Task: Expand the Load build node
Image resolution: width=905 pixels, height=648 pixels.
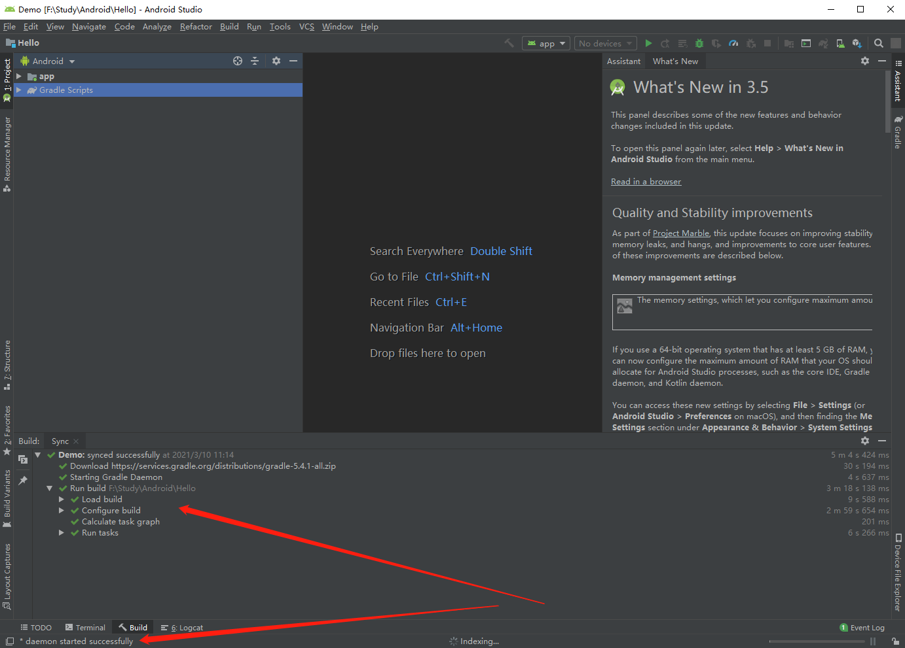Action: click(x=62, y=500)
